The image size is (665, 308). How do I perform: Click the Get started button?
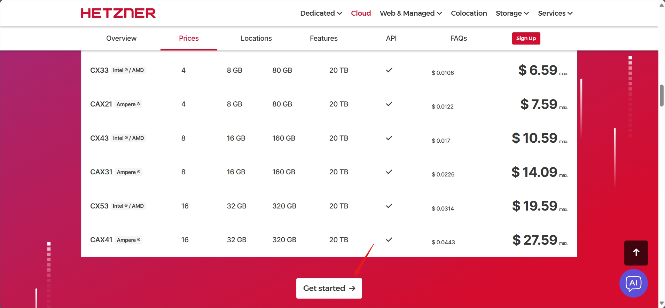click(329, 288)
